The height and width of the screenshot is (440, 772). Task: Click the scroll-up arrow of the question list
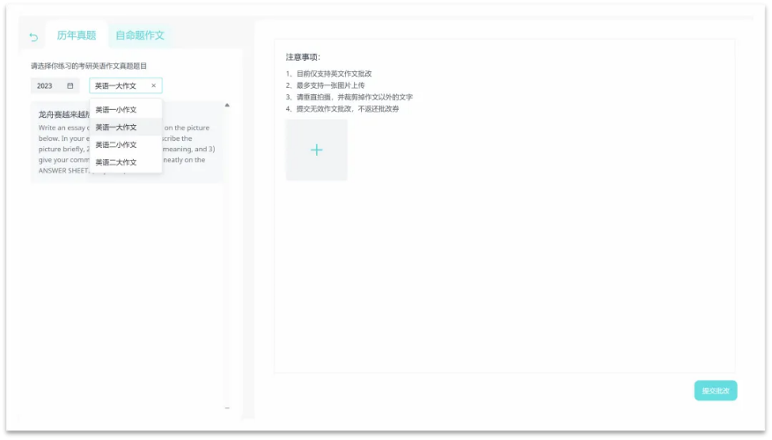tap(227, 105)
